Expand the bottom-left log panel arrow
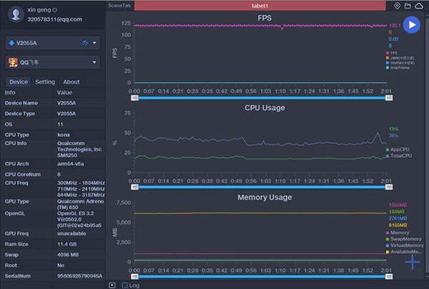The height and width of the screenshot is (289, 429). pyautogui.click(x=112, y=285)
